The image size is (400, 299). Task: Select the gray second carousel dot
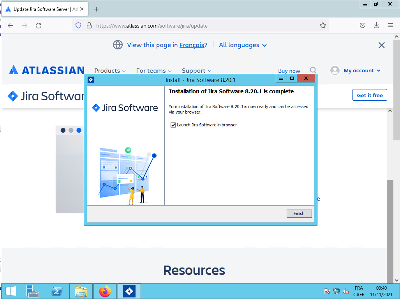(71, 130)
